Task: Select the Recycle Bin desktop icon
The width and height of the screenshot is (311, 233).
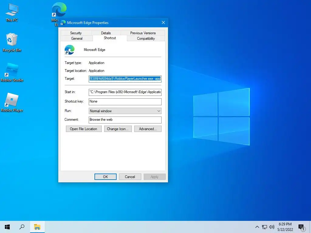Action: click(x=12, y=42)
